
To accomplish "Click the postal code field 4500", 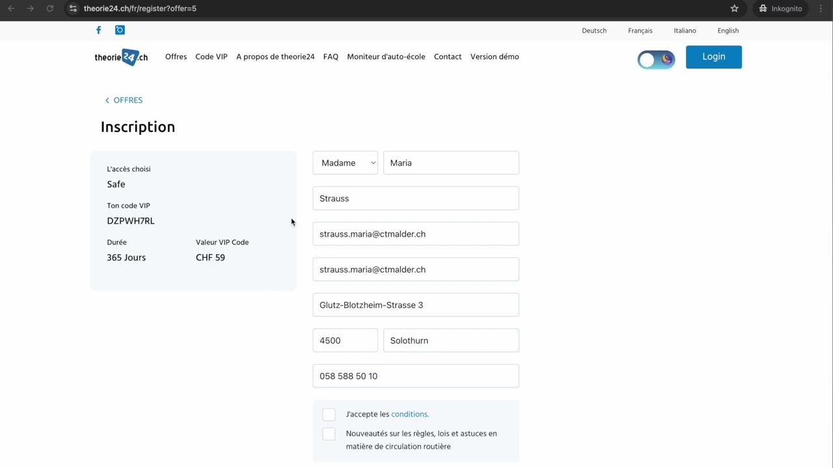I will tap(345, 341).
